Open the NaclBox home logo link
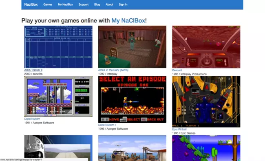The height and width of the screenshot is (161, 265). [31, 4]
